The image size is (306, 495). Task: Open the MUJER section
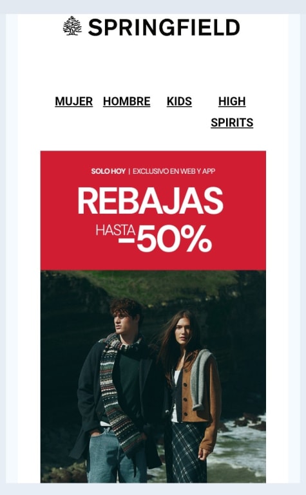(x=74, y=101)
